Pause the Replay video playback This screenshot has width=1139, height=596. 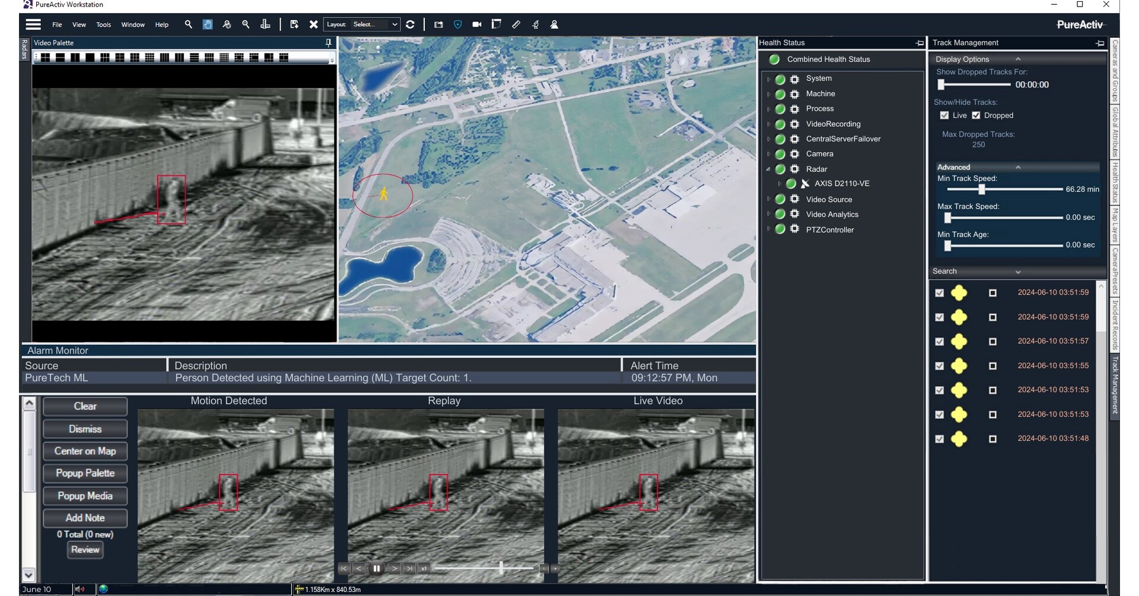376,569
